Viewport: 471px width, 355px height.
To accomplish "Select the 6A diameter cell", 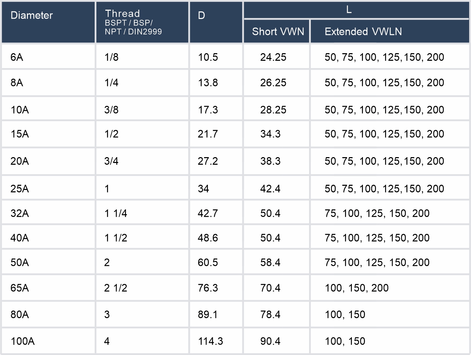I will [x=17, y=57].
